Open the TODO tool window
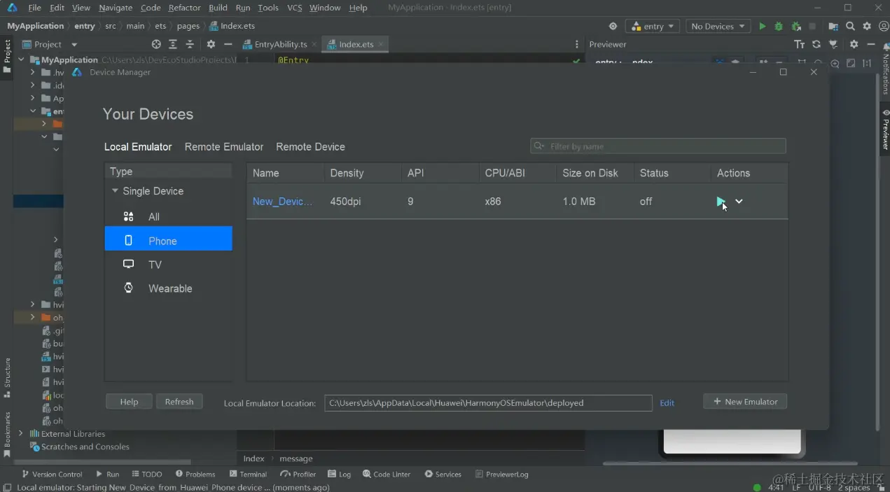The width and height of the screenshot is (890, 492). [146, 474]
